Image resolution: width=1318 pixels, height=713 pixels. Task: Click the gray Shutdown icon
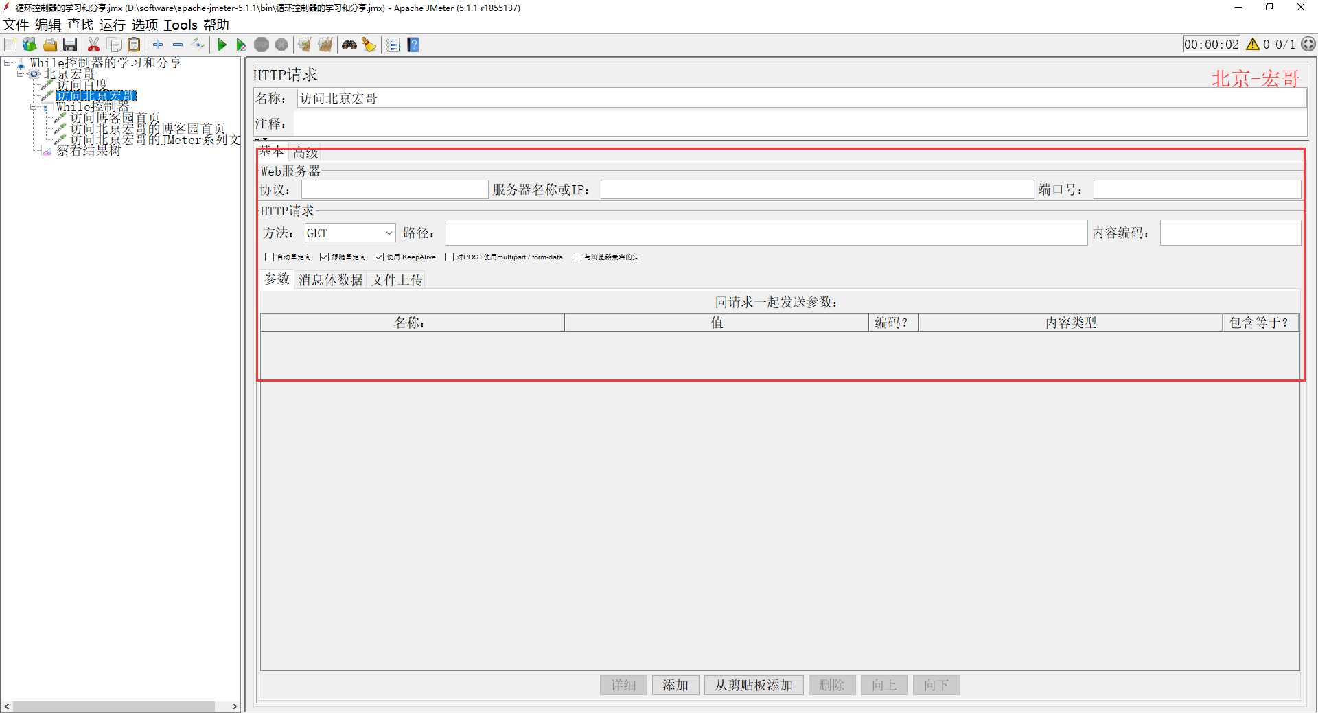point(281,45)
